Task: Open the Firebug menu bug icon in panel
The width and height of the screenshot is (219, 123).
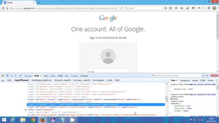Action: 3,76
